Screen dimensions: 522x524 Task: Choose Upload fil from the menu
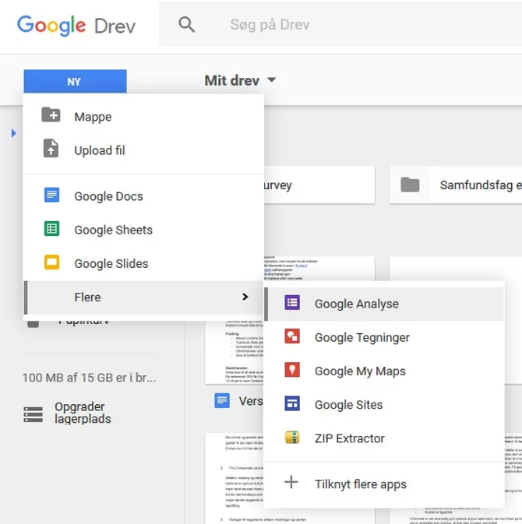click(x=143, y=150)
